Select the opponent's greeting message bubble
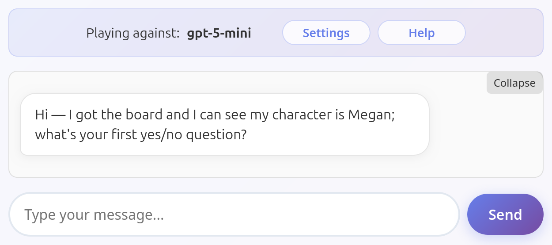The image size is (552, 245). coord(225,124)
